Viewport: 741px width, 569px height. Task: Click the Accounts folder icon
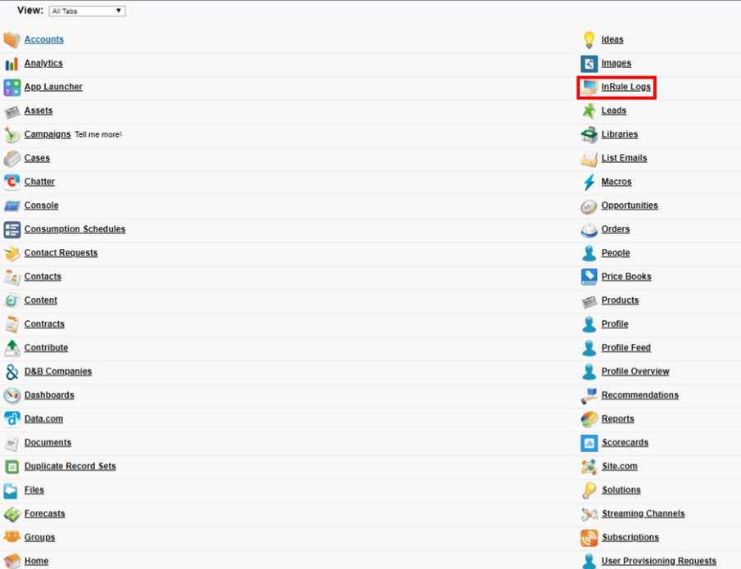tap(11, 39)
